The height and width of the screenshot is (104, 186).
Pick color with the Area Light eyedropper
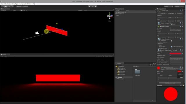click(182, 54)
